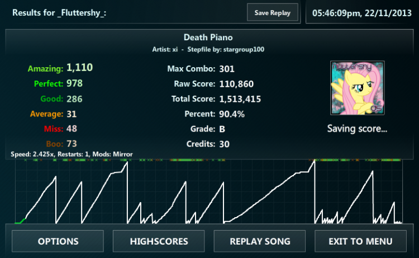Click the artist and stepfile credit line
Image resolution: width=419 pixels, height=258 pixels.
point(208,49)
